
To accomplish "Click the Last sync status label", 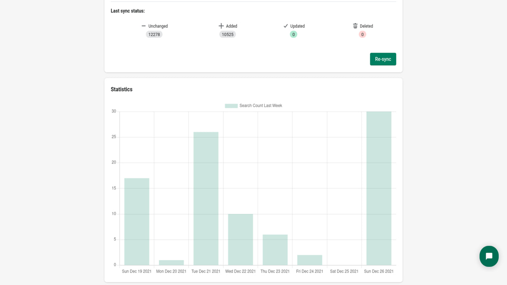I will (x=128, y=11).
